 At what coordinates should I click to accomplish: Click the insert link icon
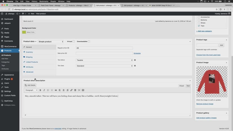pos(71,90)
